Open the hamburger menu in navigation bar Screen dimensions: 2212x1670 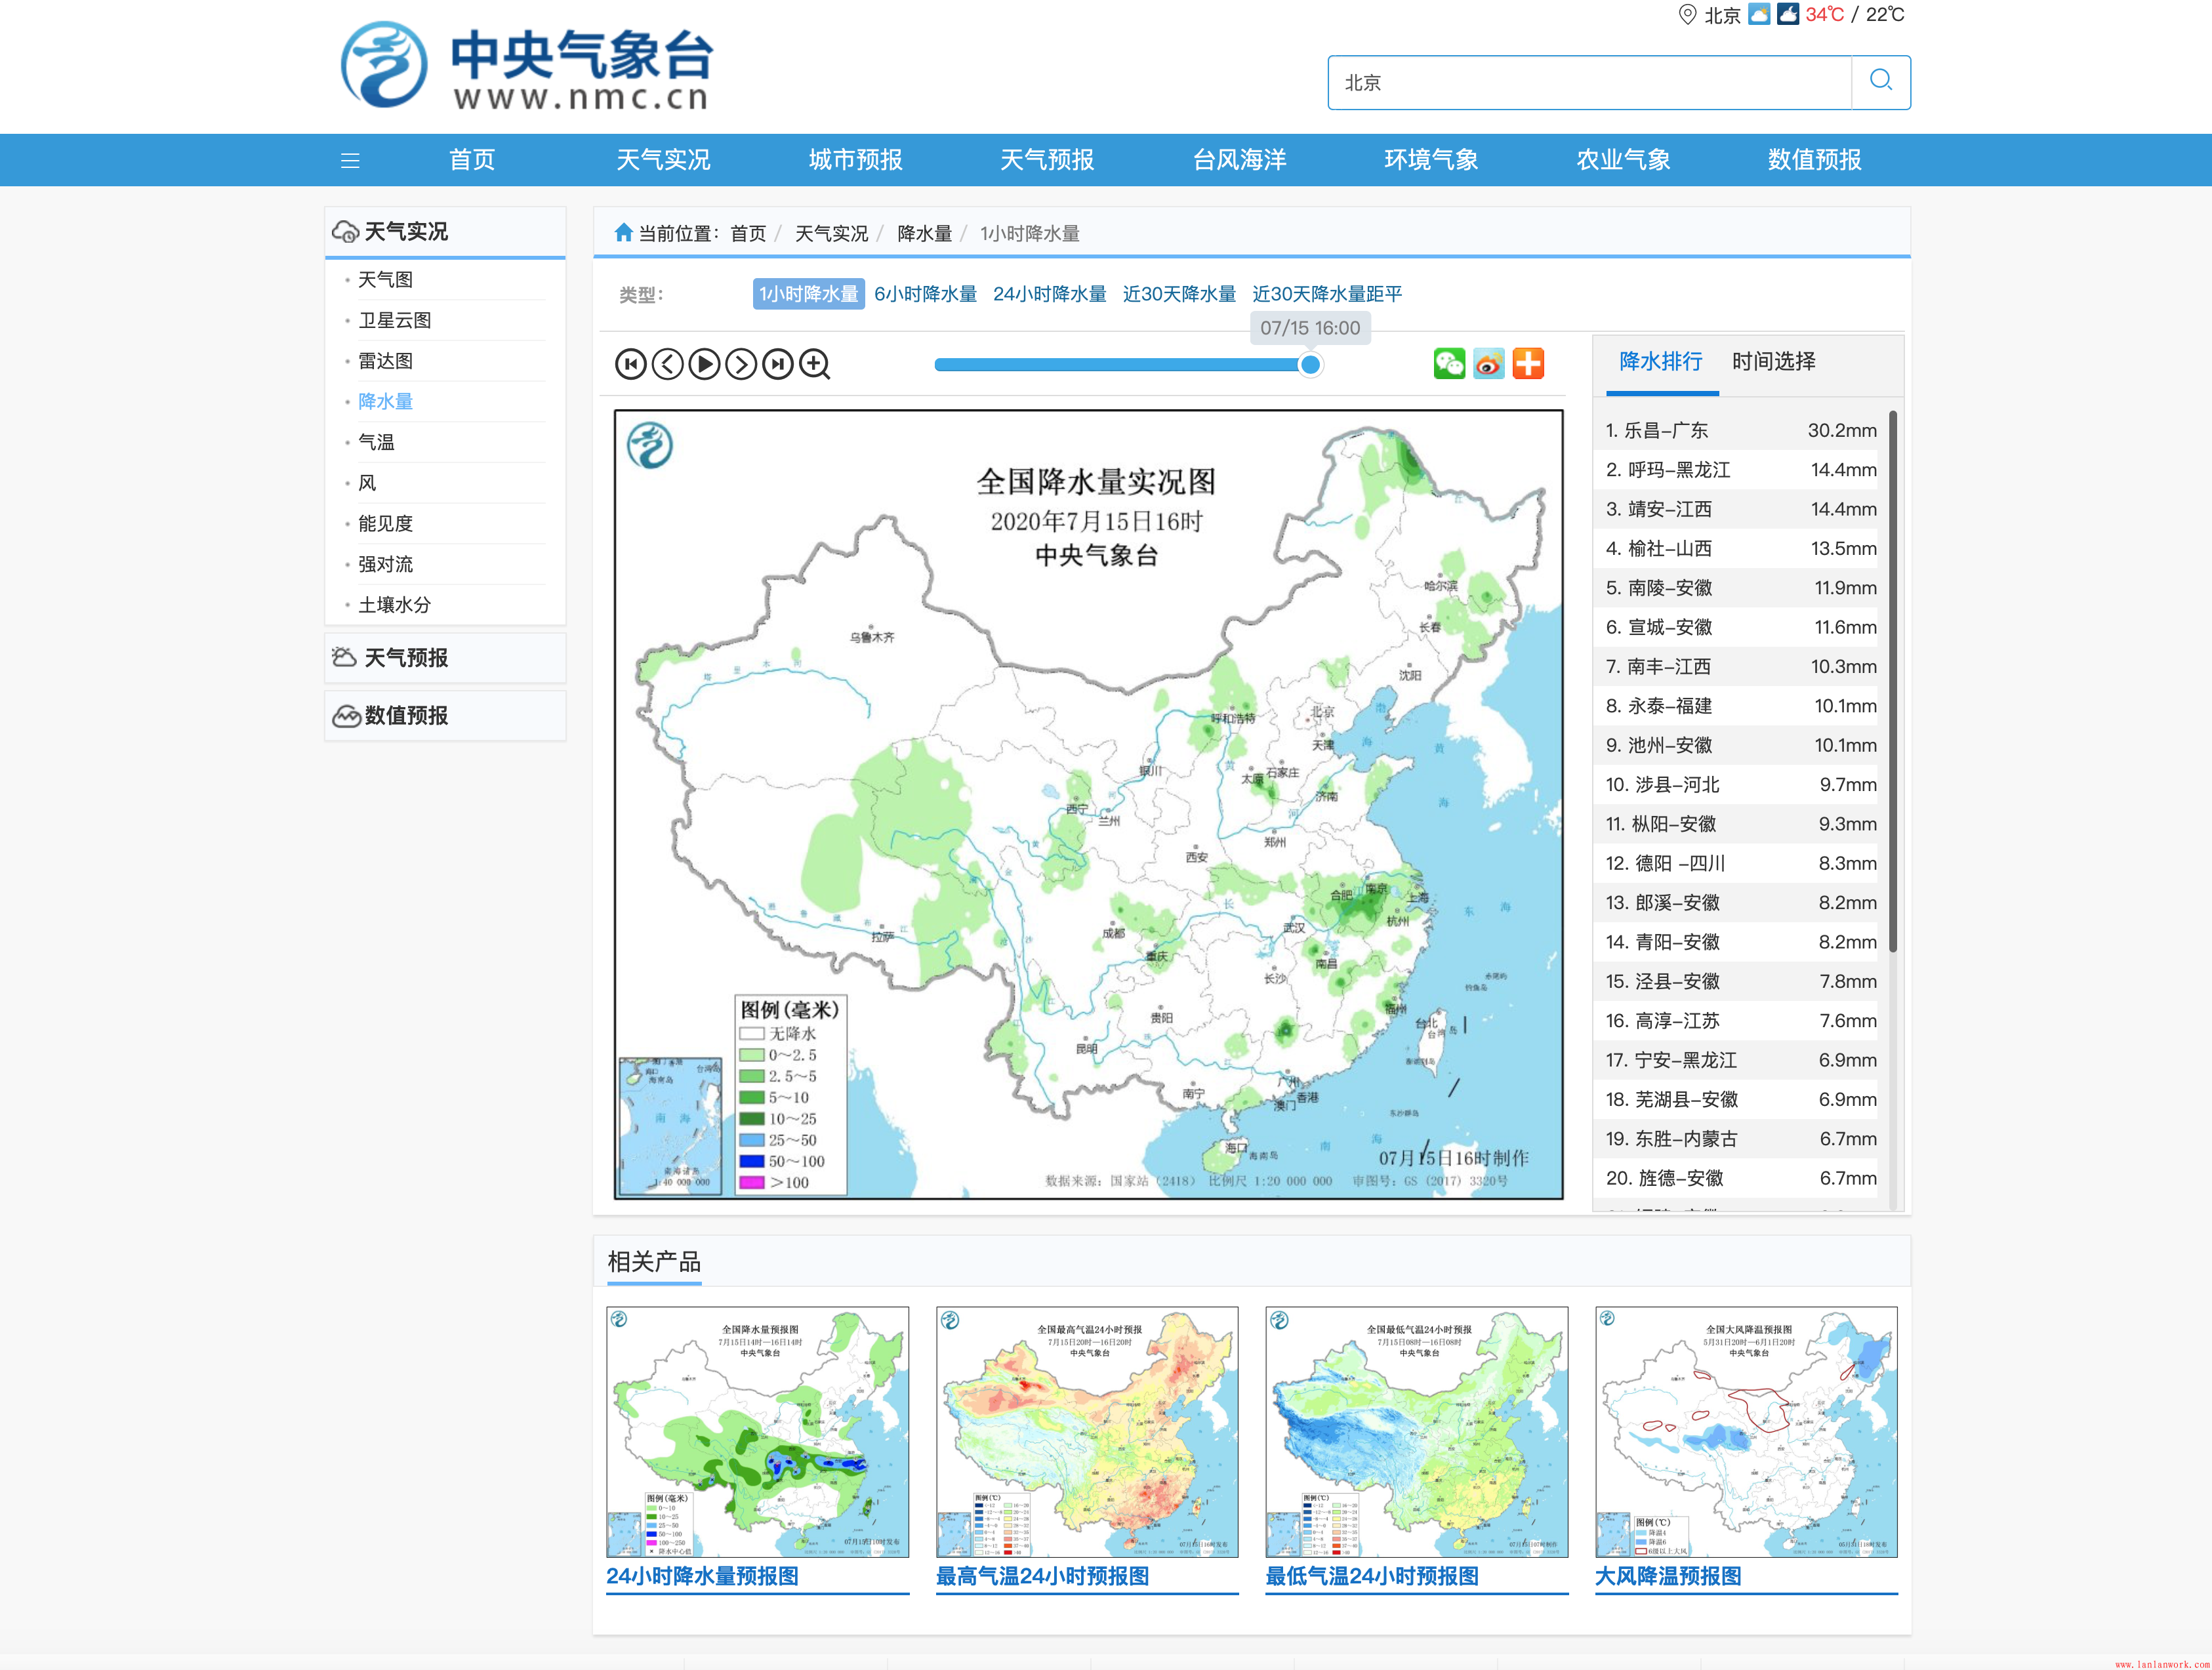tap(350, 160)
